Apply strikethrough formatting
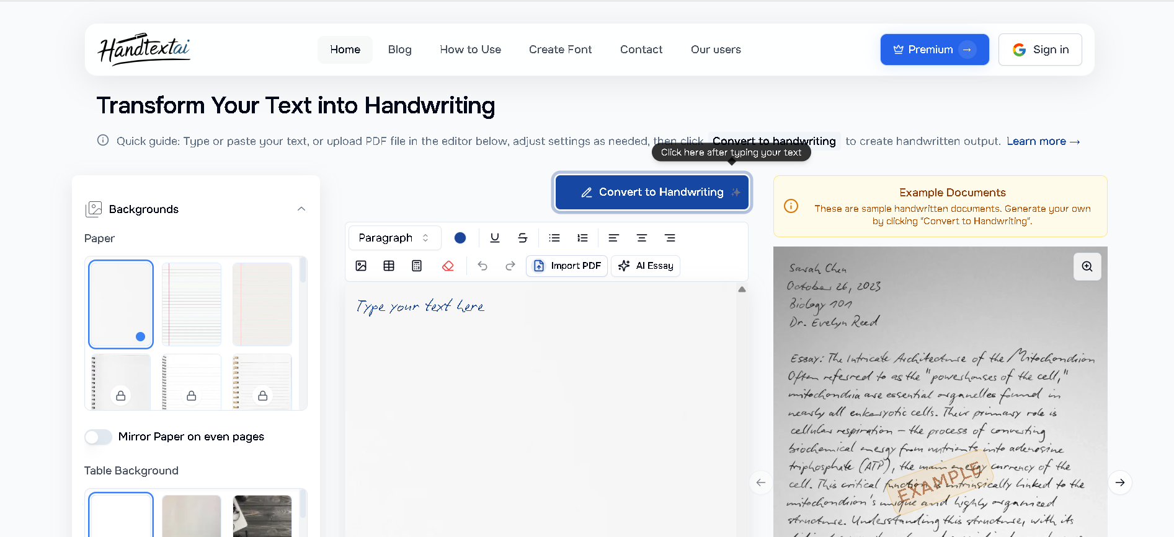Screen dimensions: 1174x537 [x=522, y=238]
